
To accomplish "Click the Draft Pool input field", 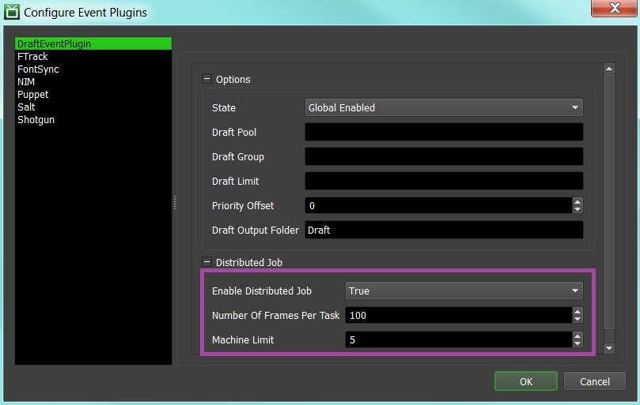I will (444, 132).
